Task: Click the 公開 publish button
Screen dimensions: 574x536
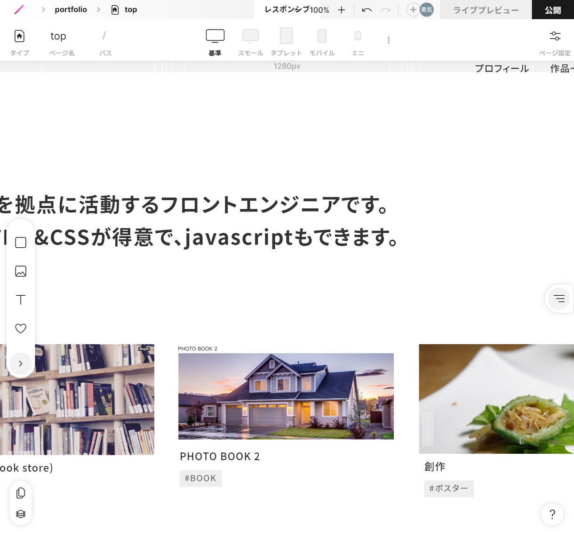Action: coord(553,10)
